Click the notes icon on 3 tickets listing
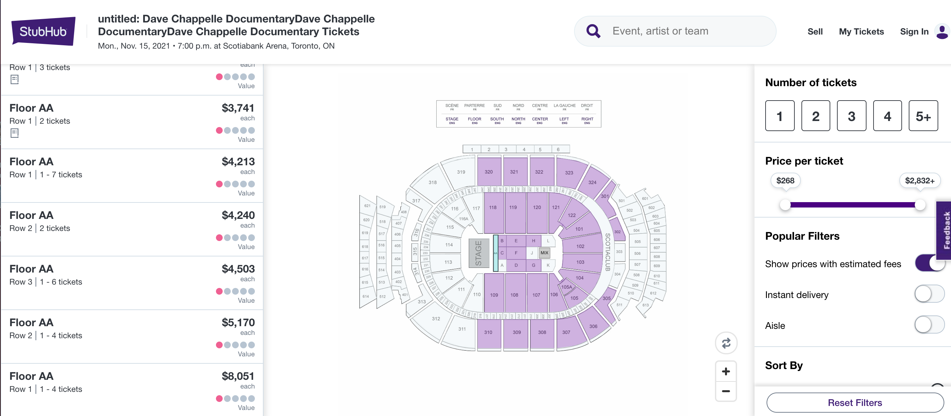 (14, 79)
